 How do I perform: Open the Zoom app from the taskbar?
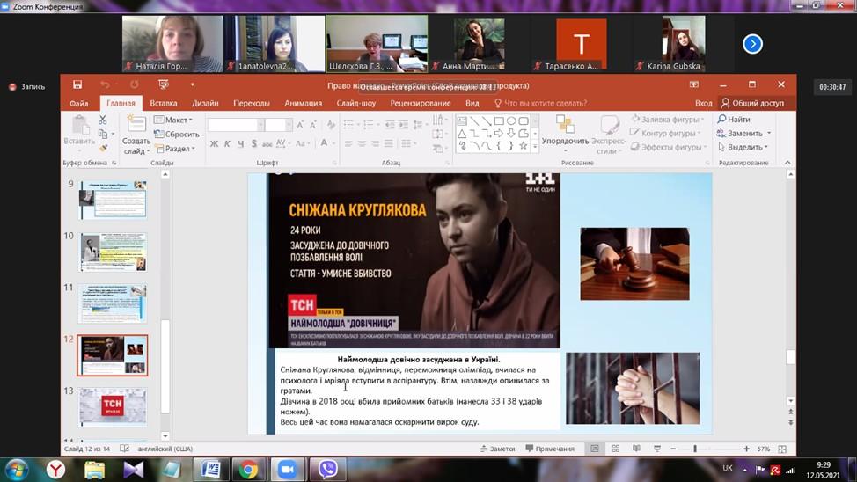click(x=288, y=469)
